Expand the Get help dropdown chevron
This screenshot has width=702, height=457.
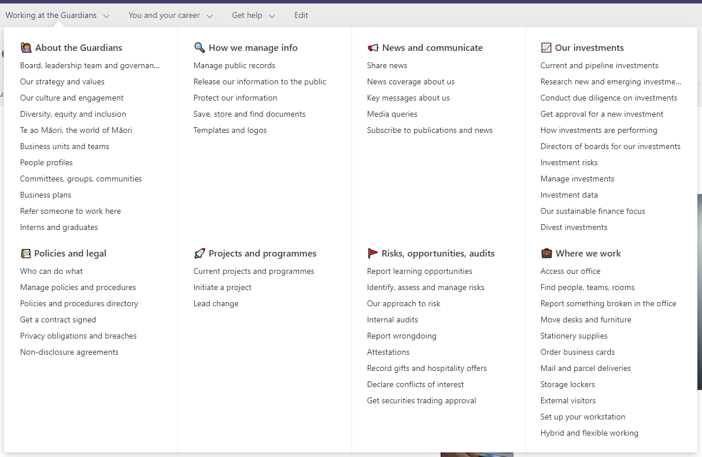[x=272, y=16]
